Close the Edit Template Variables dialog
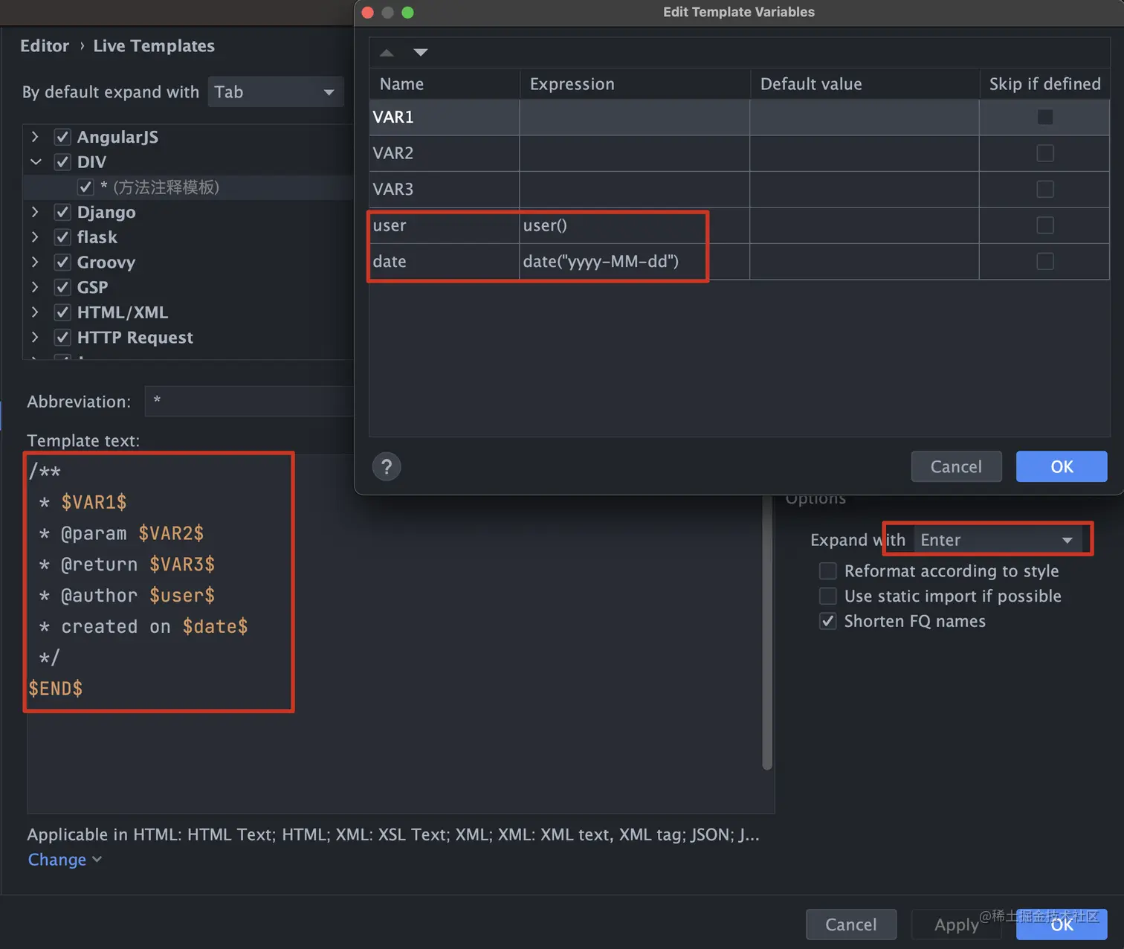1124x949 pixels. coord(367,13)
